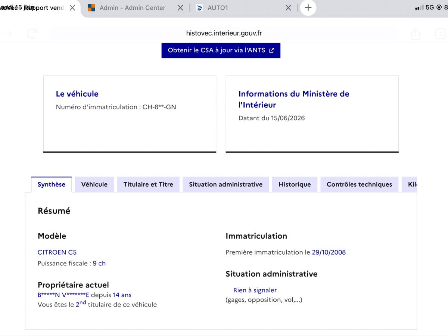Image resolution: width=448 pixels, height=336 pixels.
Task: Tap the share icon in address bar
Action: pyautogui.click(x=416, y=34)
